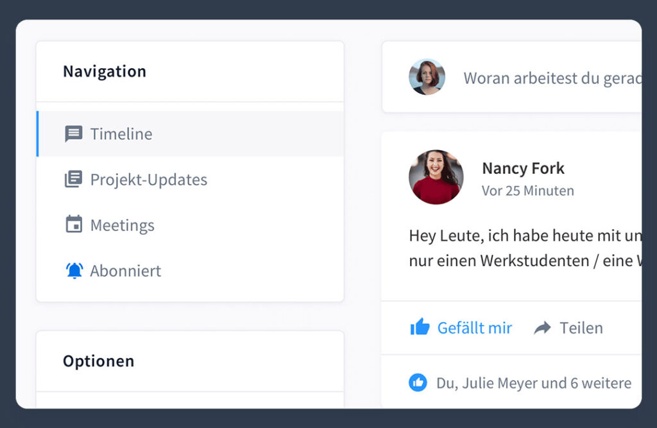Click your own avatar in the post composer

click(427, 77)
